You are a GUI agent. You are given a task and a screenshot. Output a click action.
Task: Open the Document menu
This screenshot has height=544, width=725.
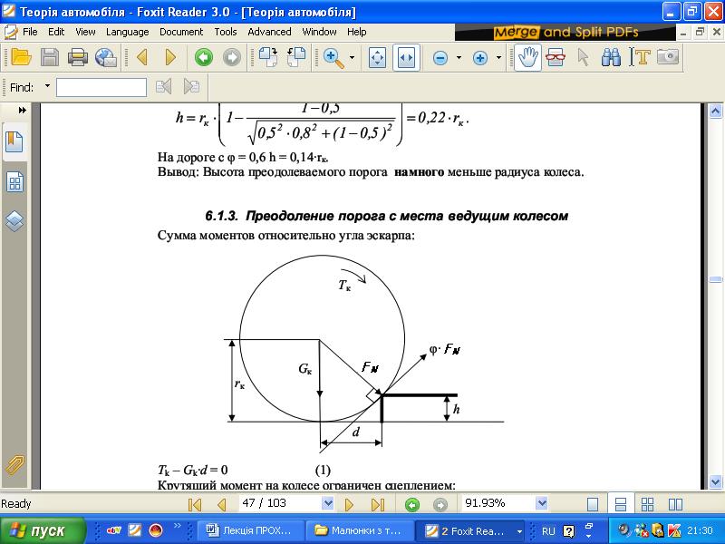(181, 32)
